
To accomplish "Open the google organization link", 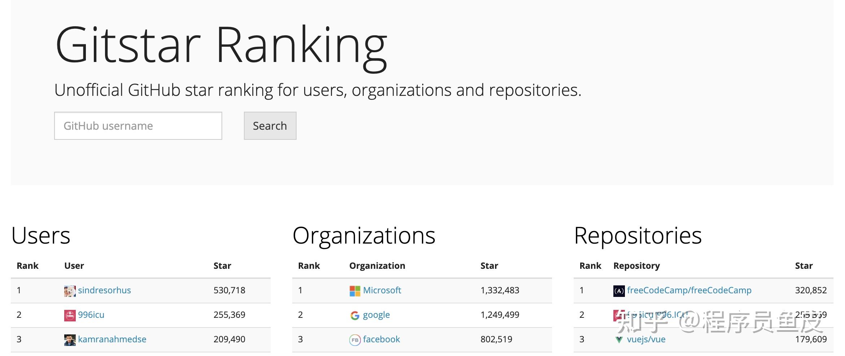I will pyautogui.click(x=376, y=315).
